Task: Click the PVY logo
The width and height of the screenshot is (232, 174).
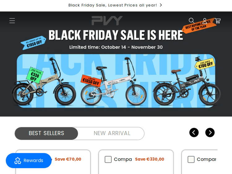Action: [107, 21]
